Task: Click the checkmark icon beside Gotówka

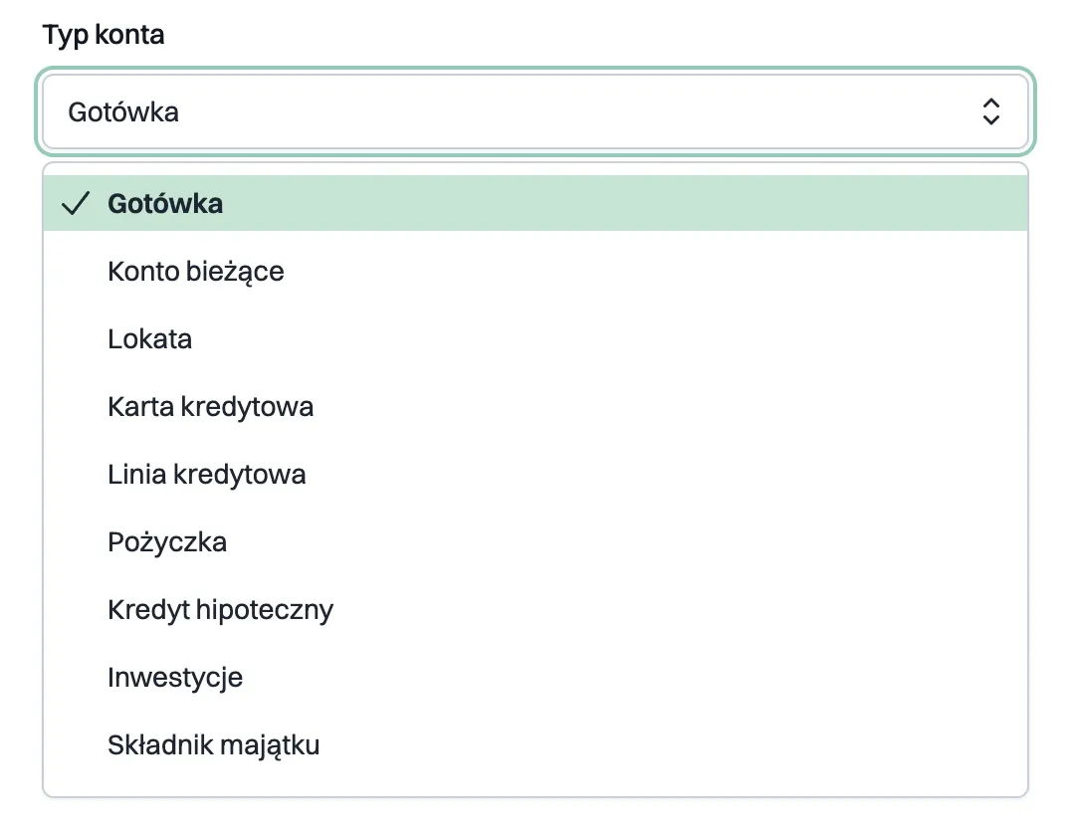Action: tap(77, 204)
